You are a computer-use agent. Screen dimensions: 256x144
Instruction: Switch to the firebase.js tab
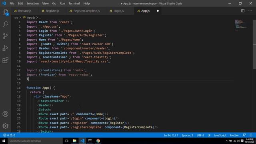(25, 11)
